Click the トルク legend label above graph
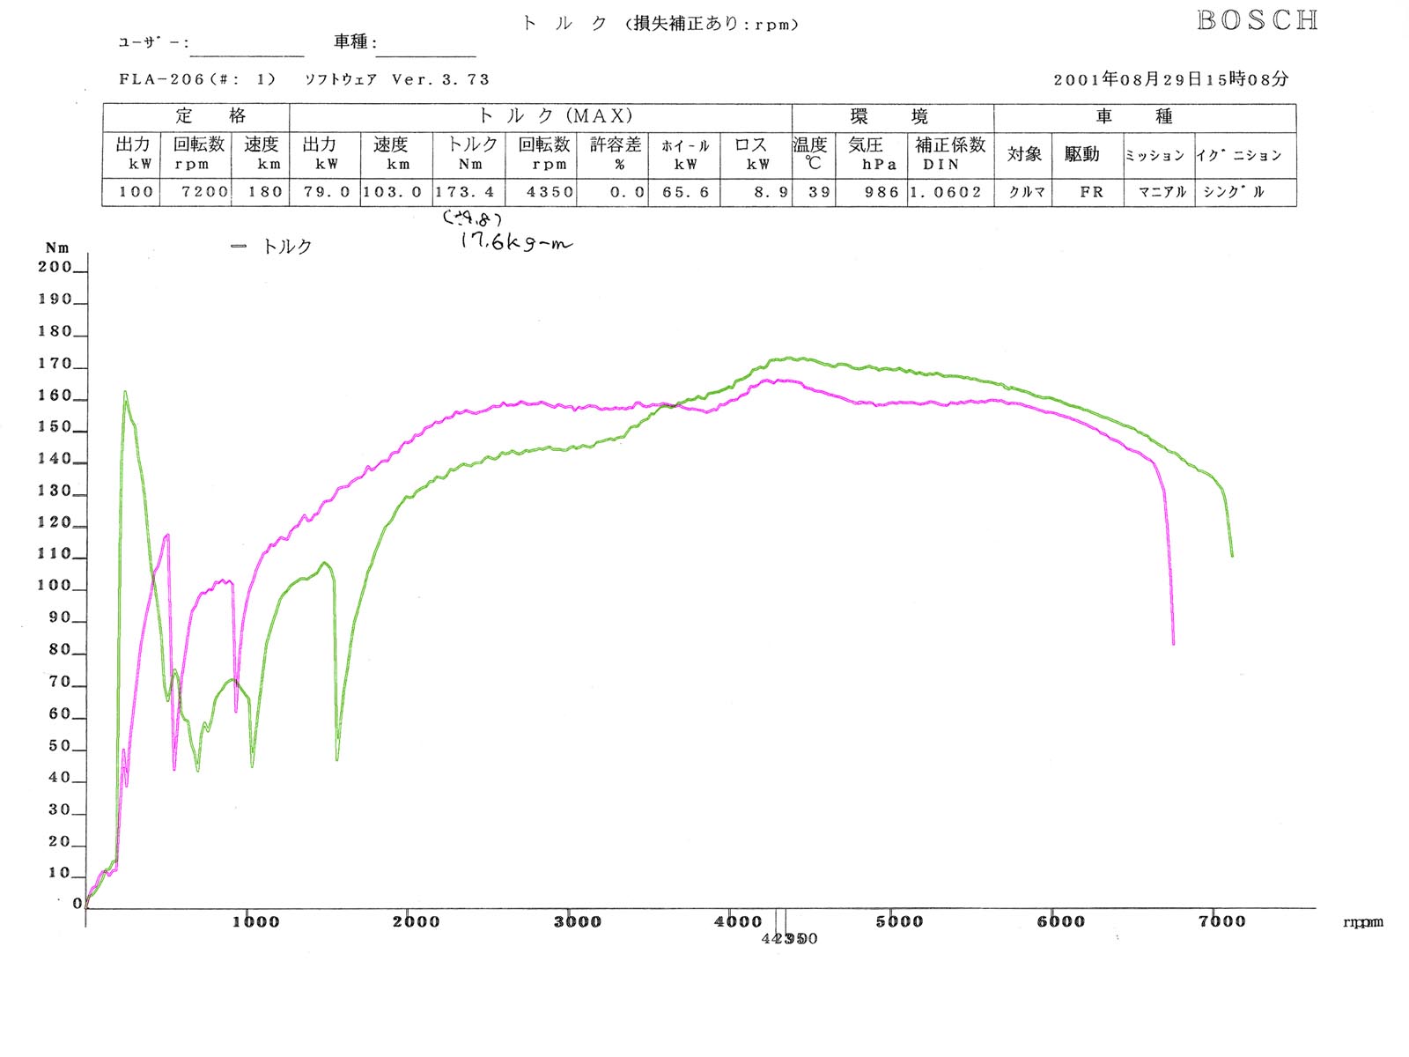This screenshot has width=1409, height=1057. tap(286, 248)
